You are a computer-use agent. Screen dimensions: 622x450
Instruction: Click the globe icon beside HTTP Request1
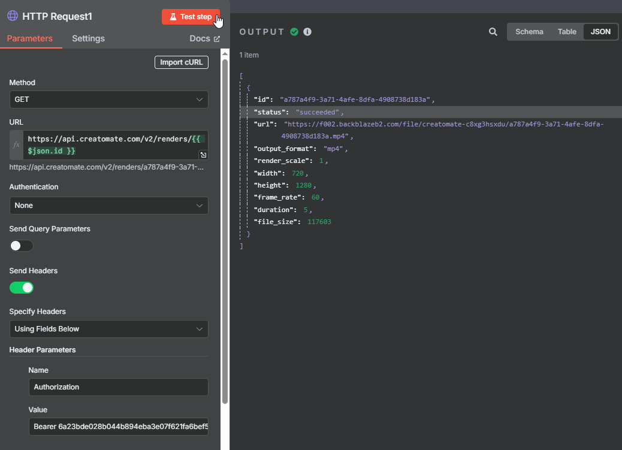[x=12, y=16]
